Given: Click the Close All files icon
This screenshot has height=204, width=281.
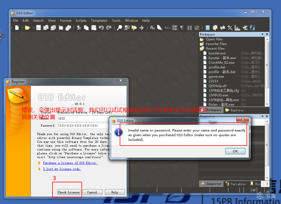Looking at the screenshot, I should pos(68,28).
